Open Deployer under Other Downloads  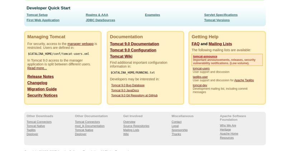[32, 134]
